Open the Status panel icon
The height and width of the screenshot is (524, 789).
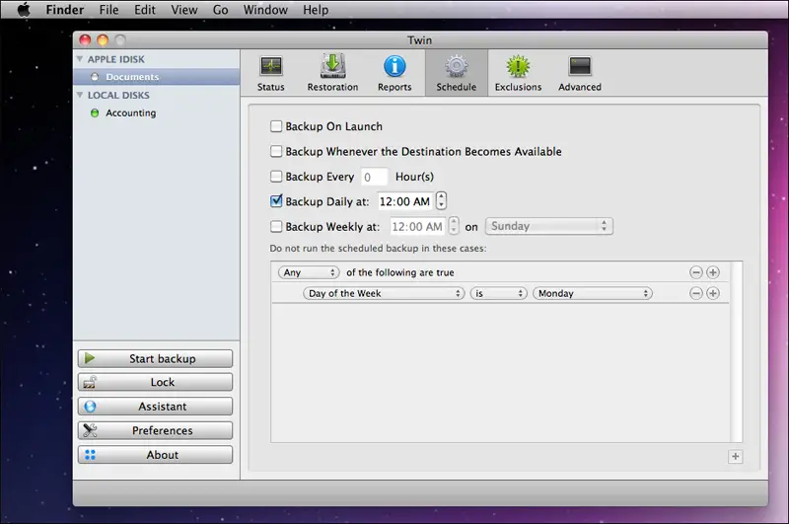click(x=270, y=66)
